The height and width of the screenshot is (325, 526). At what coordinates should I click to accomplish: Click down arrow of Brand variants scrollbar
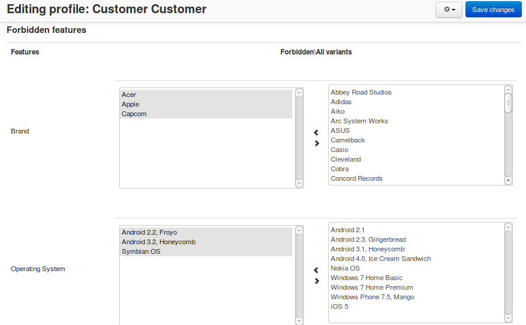508,181
